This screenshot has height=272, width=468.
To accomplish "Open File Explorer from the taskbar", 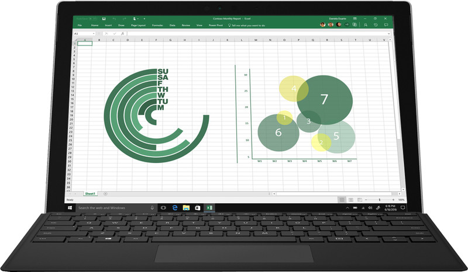I will pos(186,207).
